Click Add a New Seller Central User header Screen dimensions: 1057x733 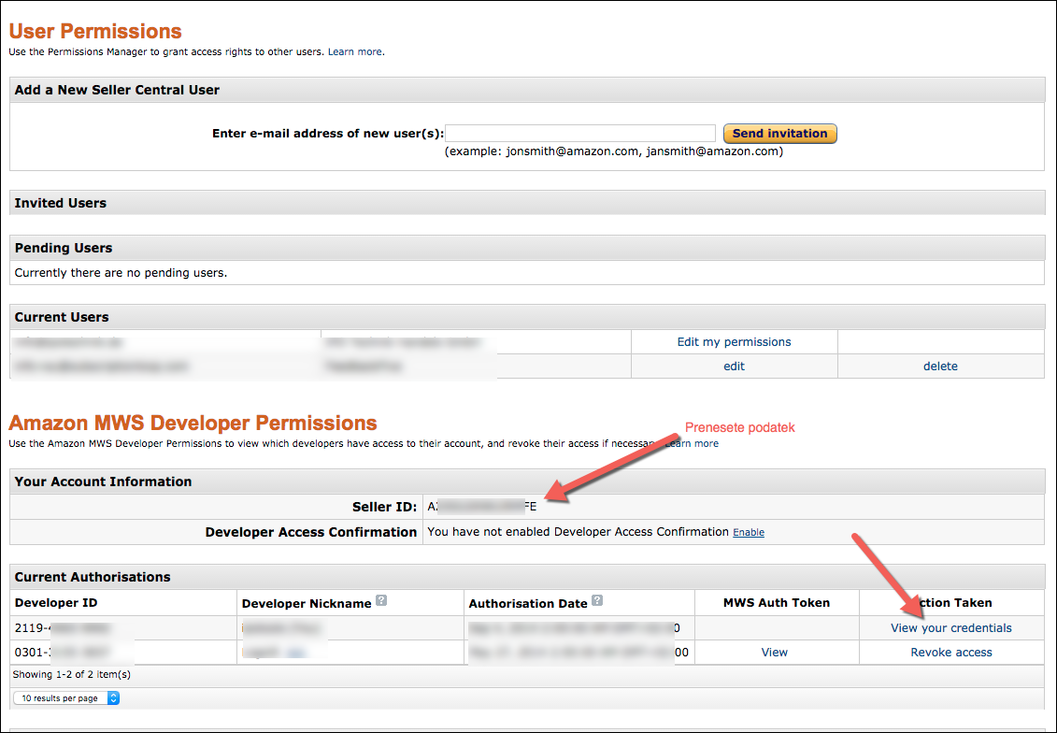pos(527,90)
